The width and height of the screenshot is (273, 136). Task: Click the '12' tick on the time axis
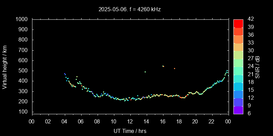130,121
